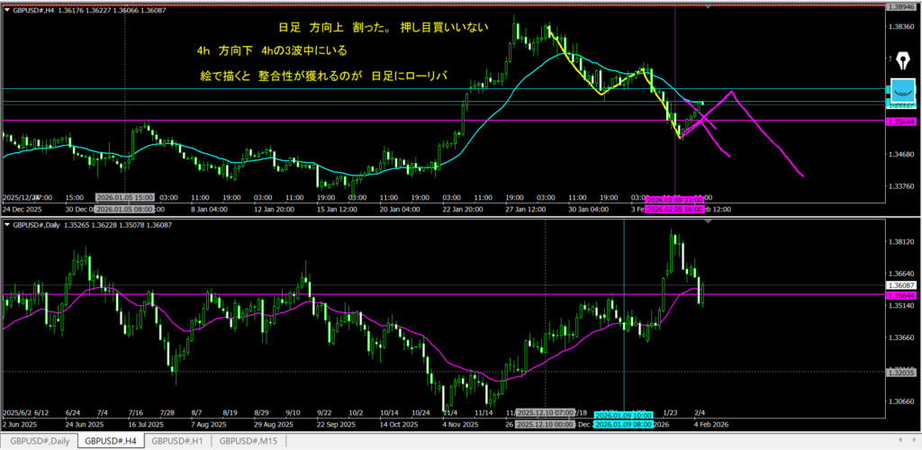The image size is (922, 450).
Task: Select the gray 2026.01.05 15:00 time label
Action: coord(124,197)
